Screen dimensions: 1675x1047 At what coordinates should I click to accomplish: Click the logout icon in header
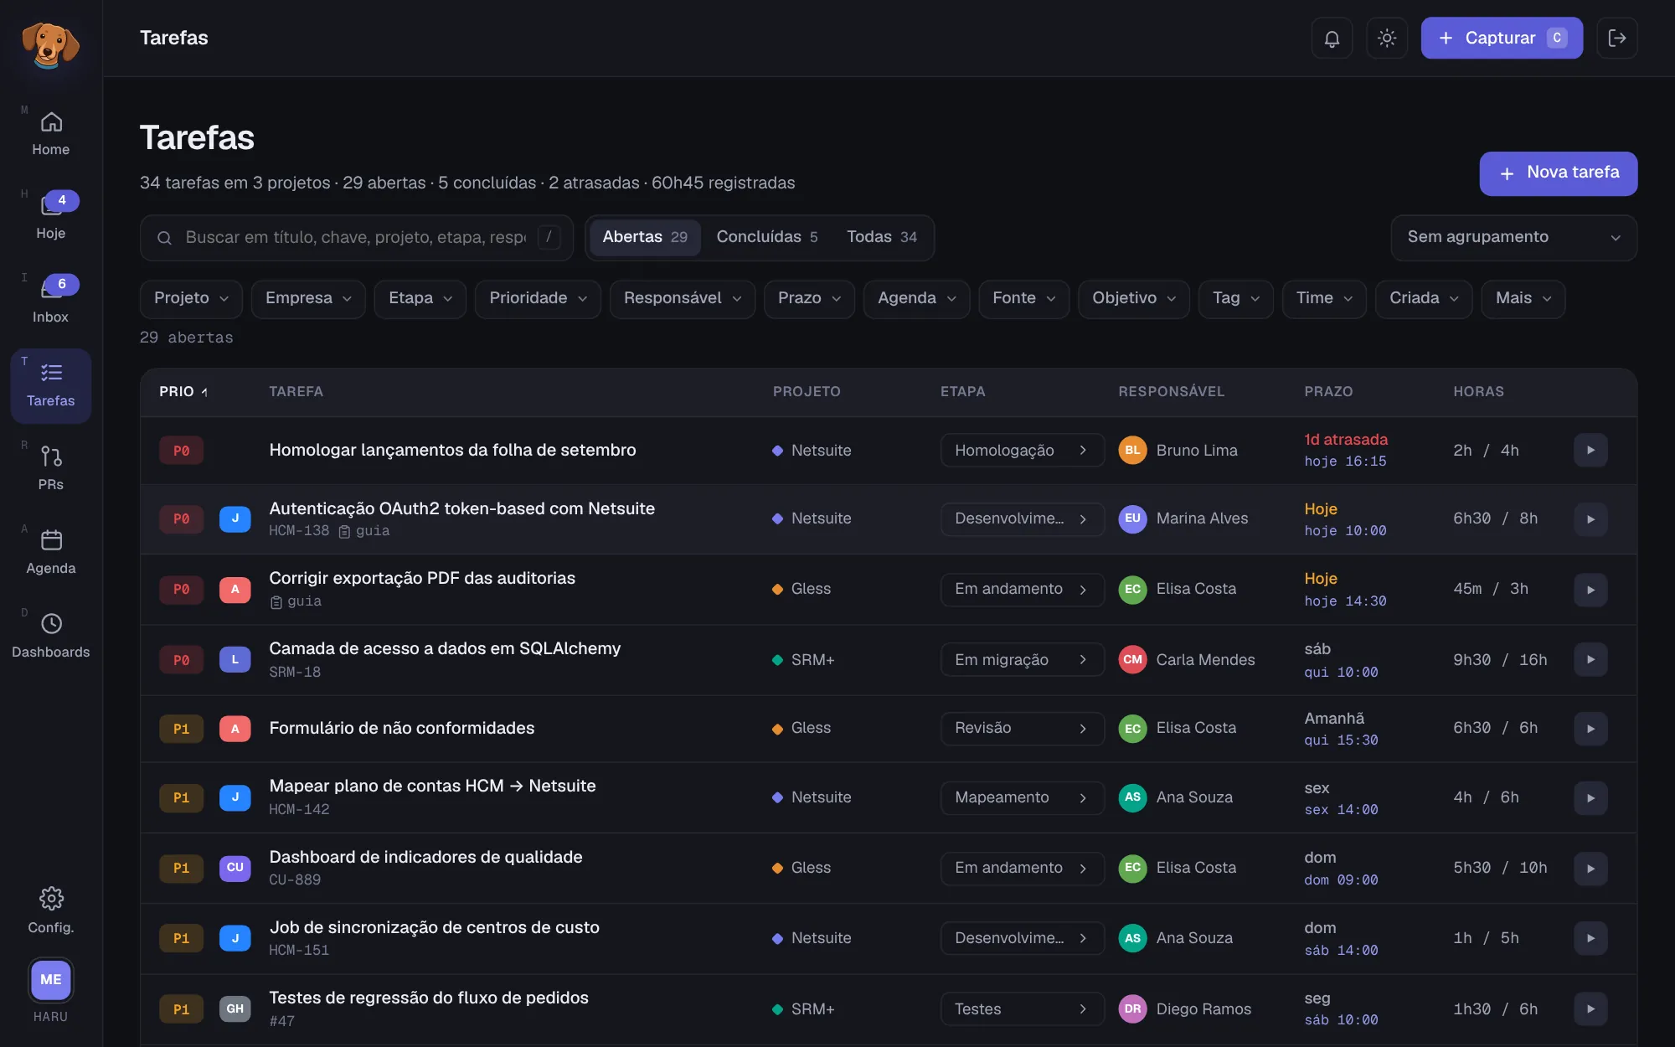tap(1617, 38)
